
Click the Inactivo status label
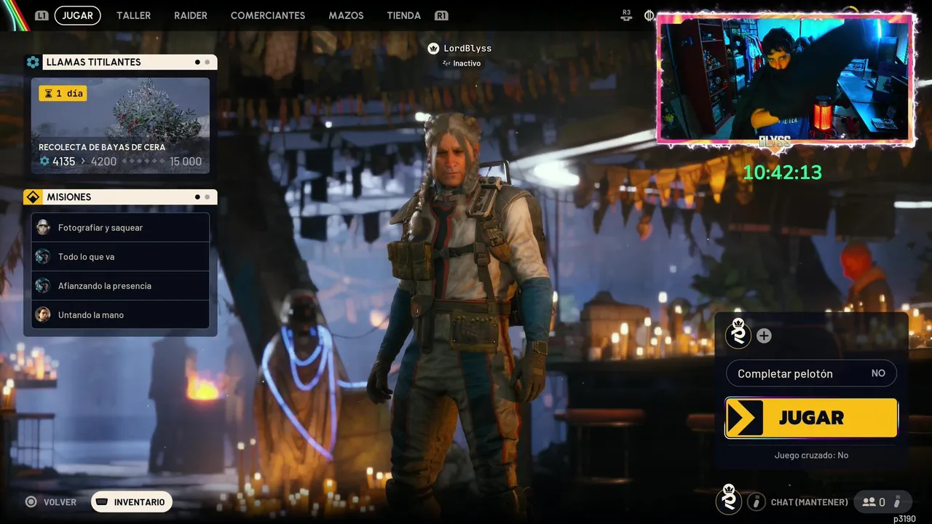467,63
